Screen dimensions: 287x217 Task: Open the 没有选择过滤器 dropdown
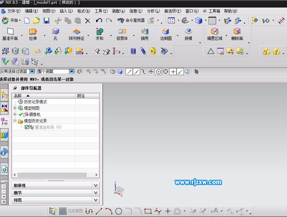tap(32, 72)
